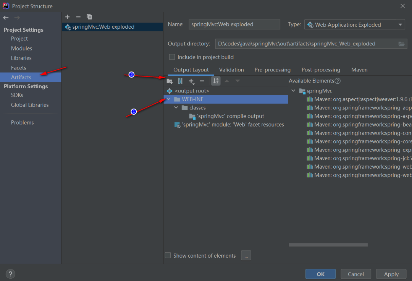
Task: Move selected element down
Action: (238, 81)
